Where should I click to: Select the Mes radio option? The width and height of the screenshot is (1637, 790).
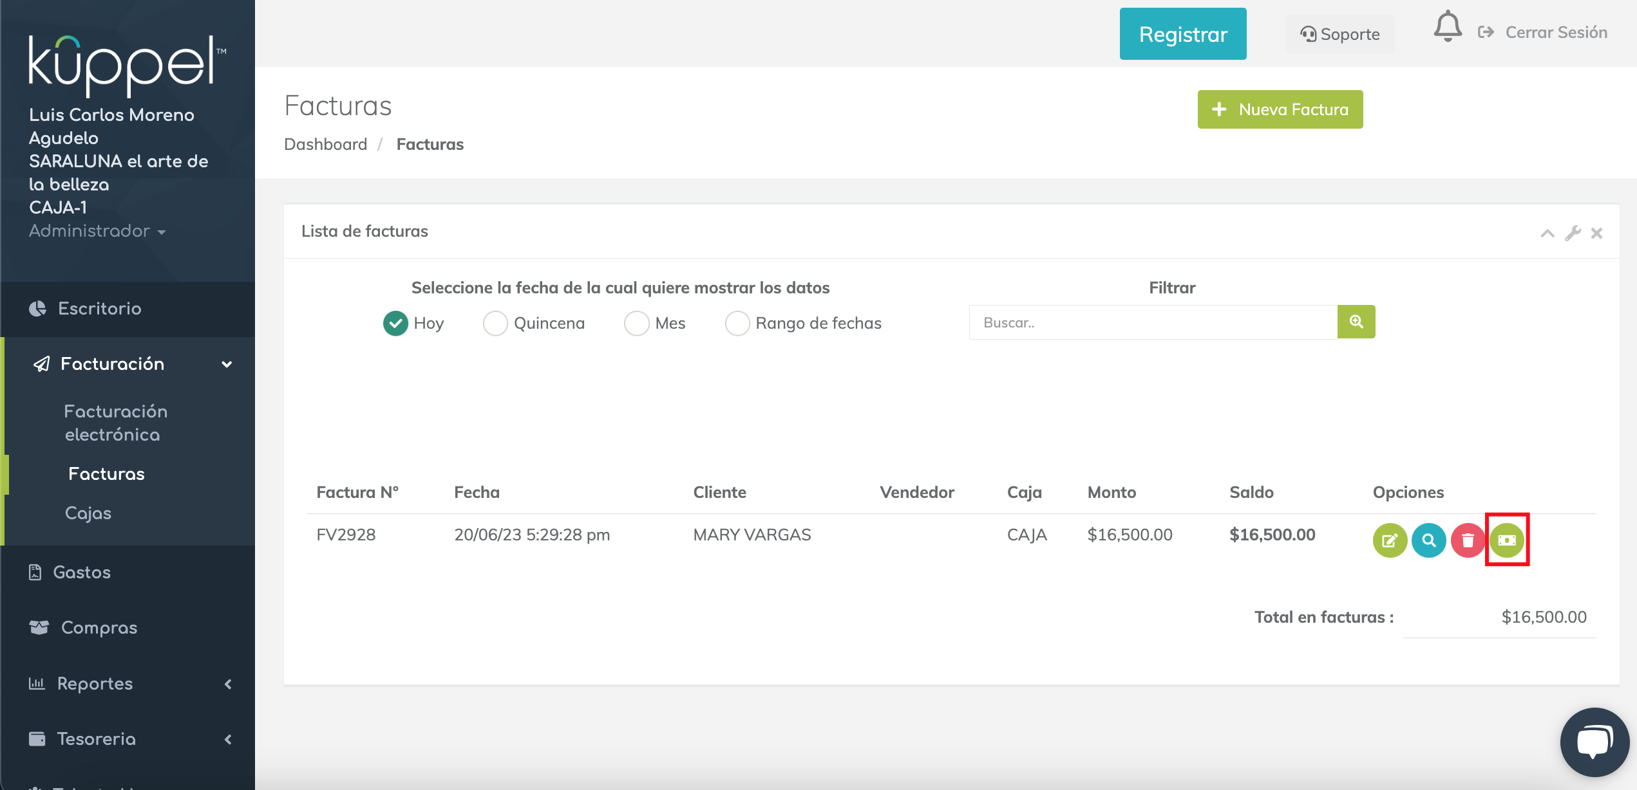636,323
